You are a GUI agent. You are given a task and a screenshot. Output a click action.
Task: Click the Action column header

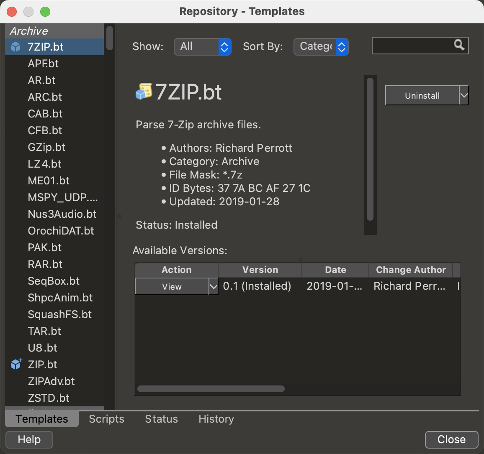(x=176, y=270)
